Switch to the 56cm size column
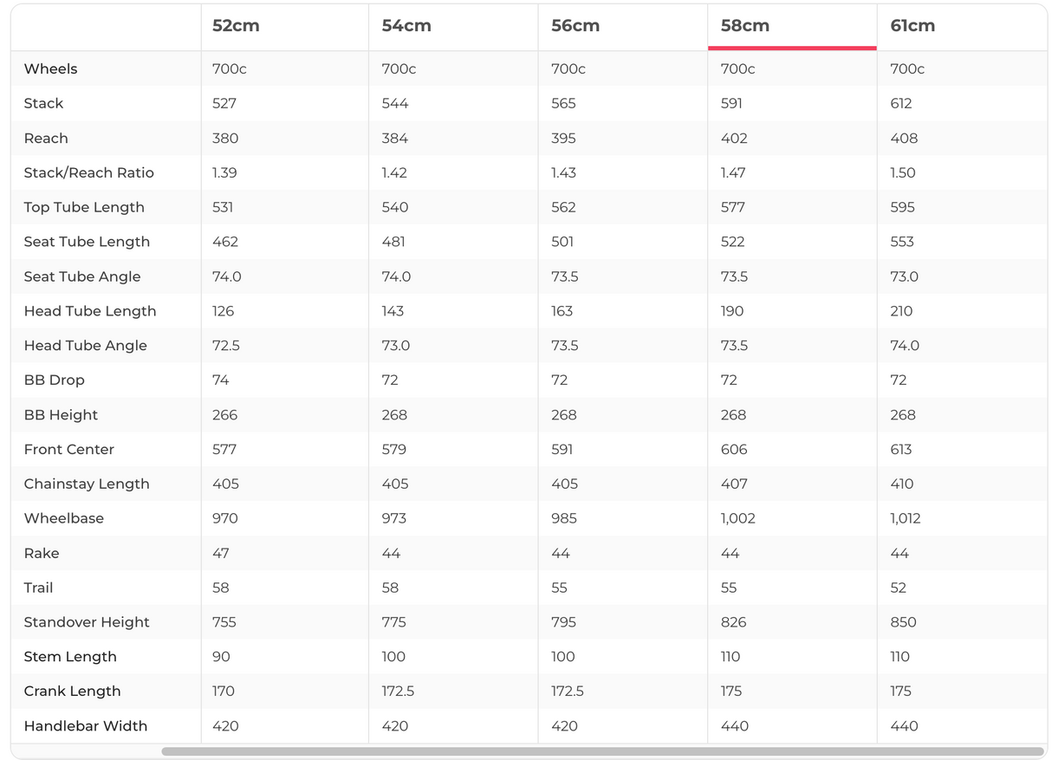 (575, 26)
